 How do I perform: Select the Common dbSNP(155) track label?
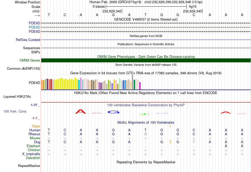coord(24,68)
